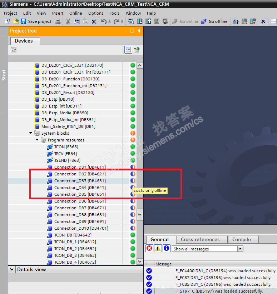The width and height of the screenshot is (277, 294).
Task: Open the Show all messages dropdown
Action: click(x=240, y=249)
